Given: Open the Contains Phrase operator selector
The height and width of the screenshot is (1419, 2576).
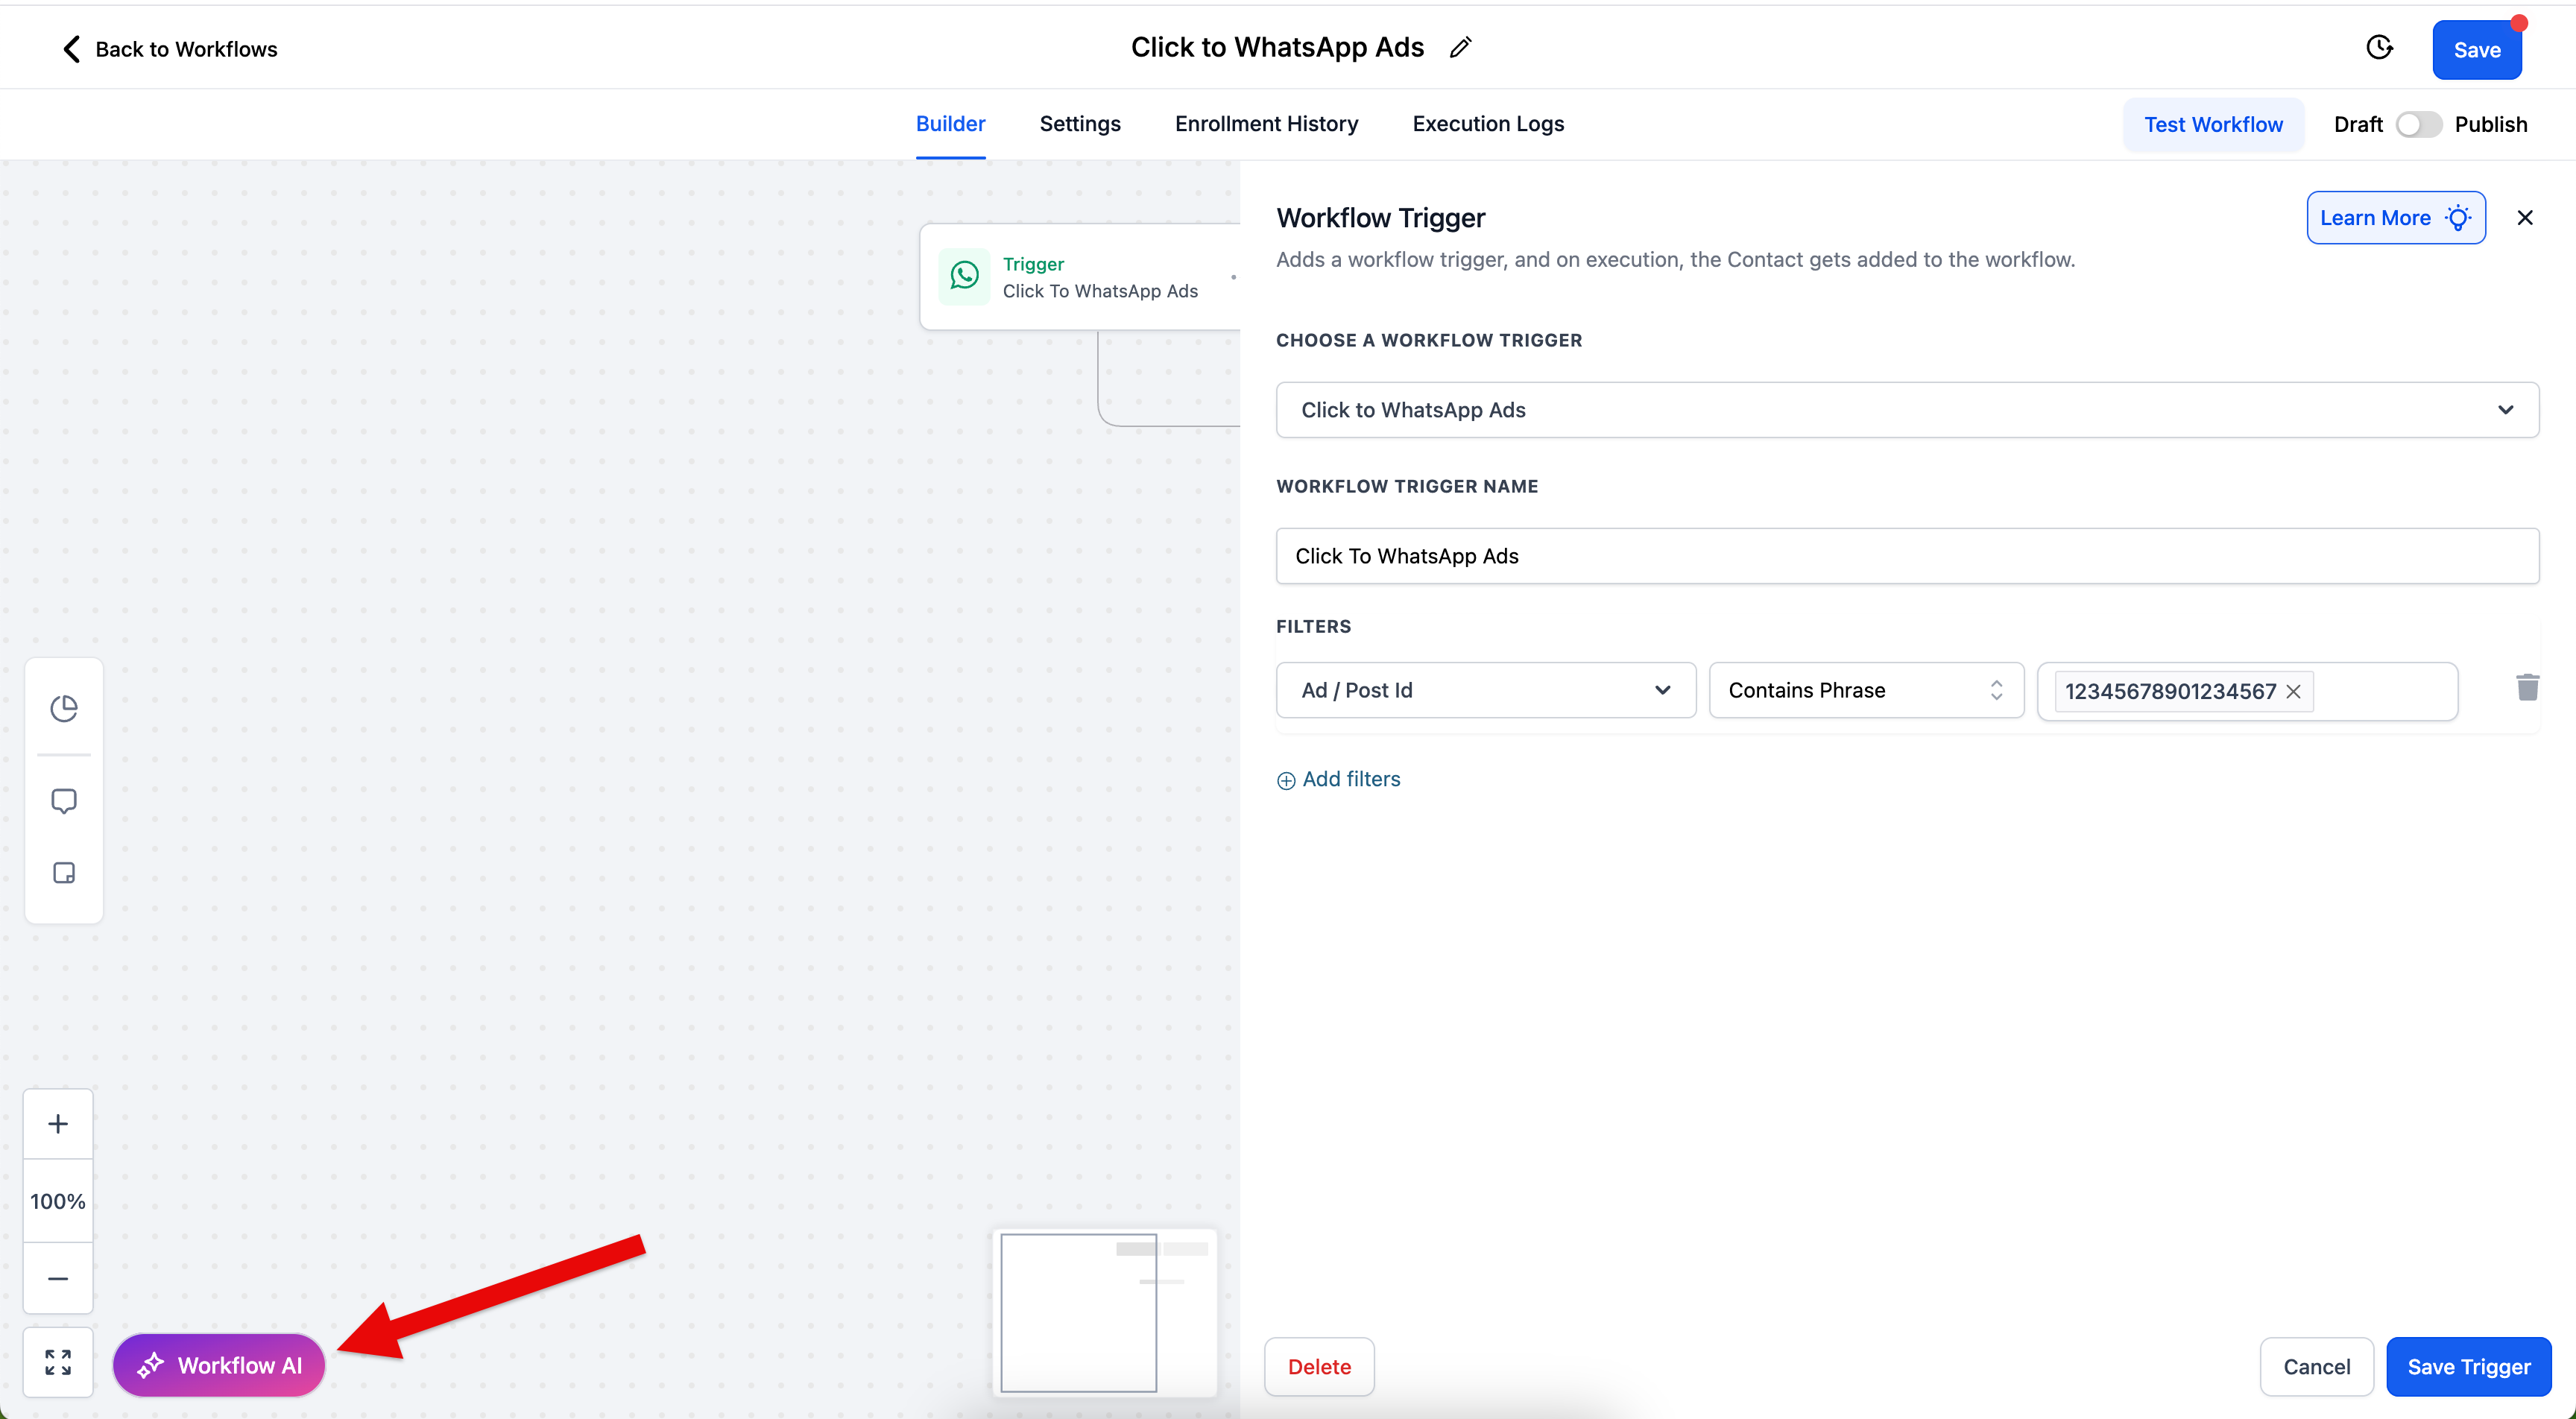Looking at the screenshot, I should click(x=1865, y=690).
